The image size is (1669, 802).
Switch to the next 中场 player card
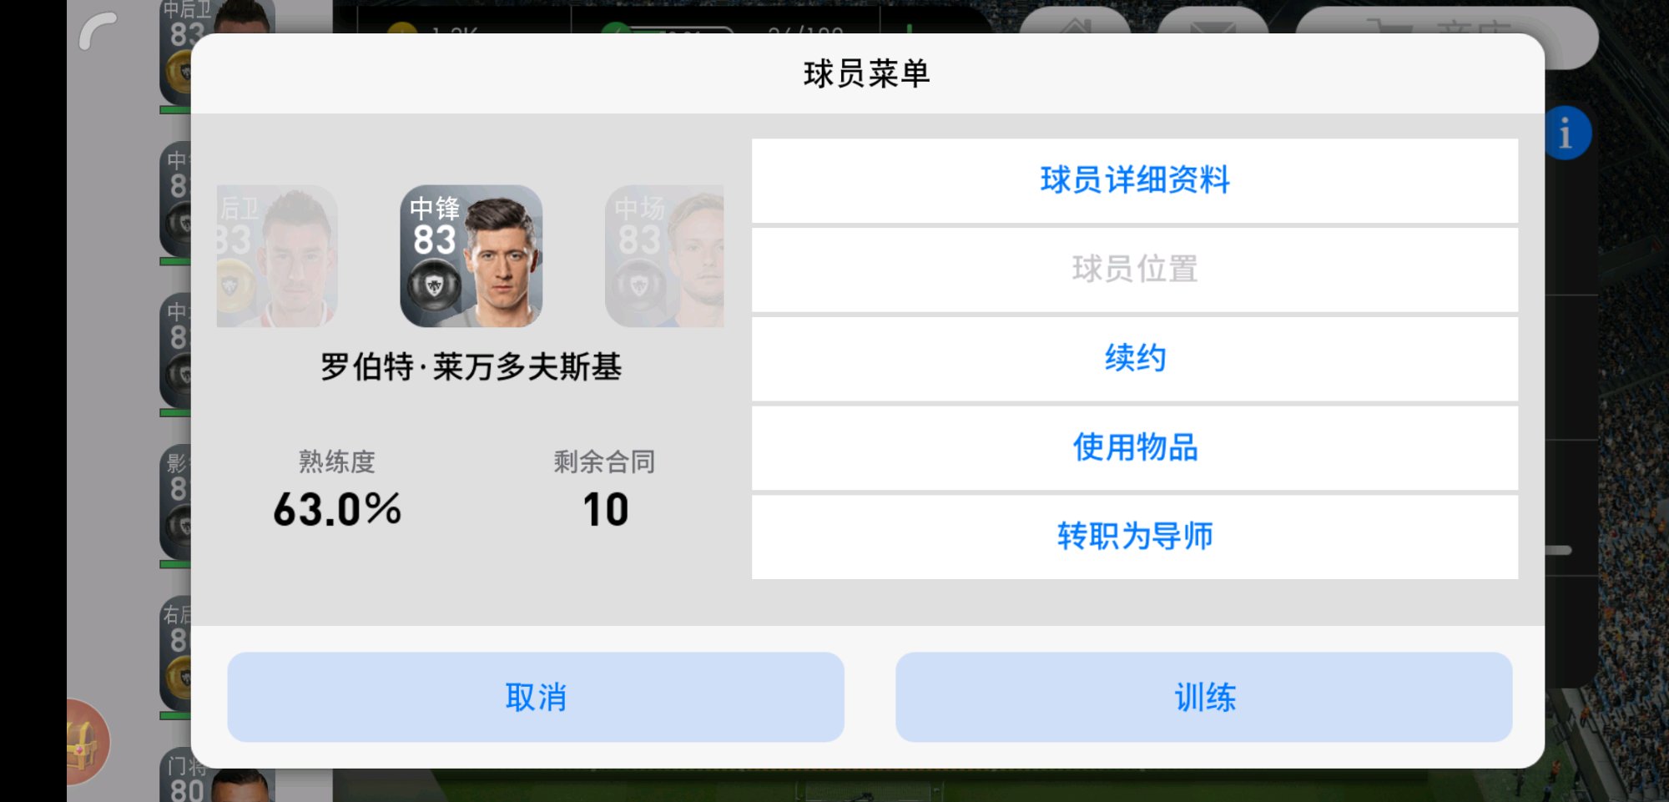(x=664, y=256)
